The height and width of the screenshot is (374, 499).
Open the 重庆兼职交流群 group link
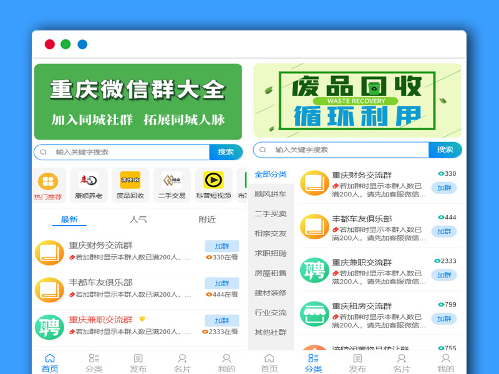pyautogui.click(x=102, y=319)
